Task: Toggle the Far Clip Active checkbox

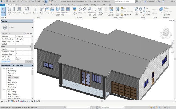Action: tap(16, 57)
